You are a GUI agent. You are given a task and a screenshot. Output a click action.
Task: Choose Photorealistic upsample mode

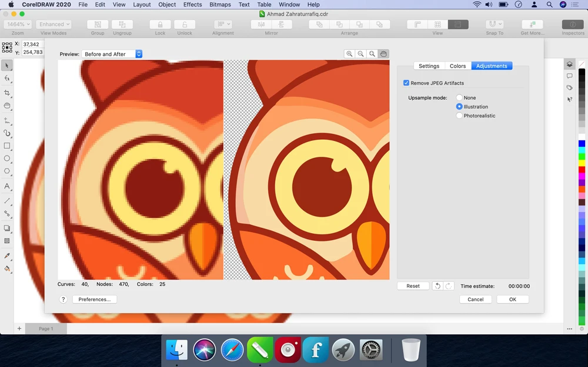(459, 116)
